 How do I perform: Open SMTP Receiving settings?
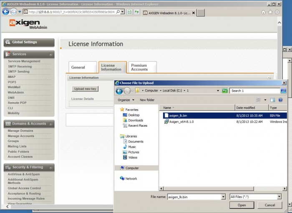click(20, 66)
